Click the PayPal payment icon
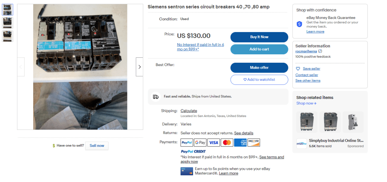 [187, 142]
